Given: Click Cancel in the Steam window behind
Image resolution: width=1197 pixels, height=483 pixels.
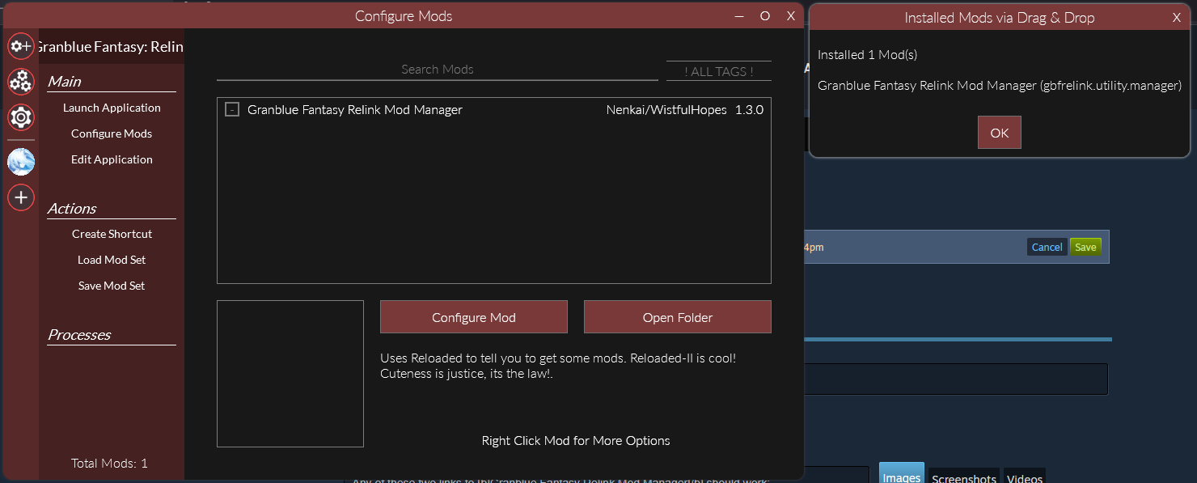Looking at the screenshot, I should point(1047,247).
